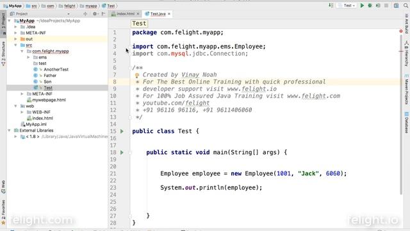Select MyApp.iml file in tree
Screen dimensions: 410x231
[36, 124]
